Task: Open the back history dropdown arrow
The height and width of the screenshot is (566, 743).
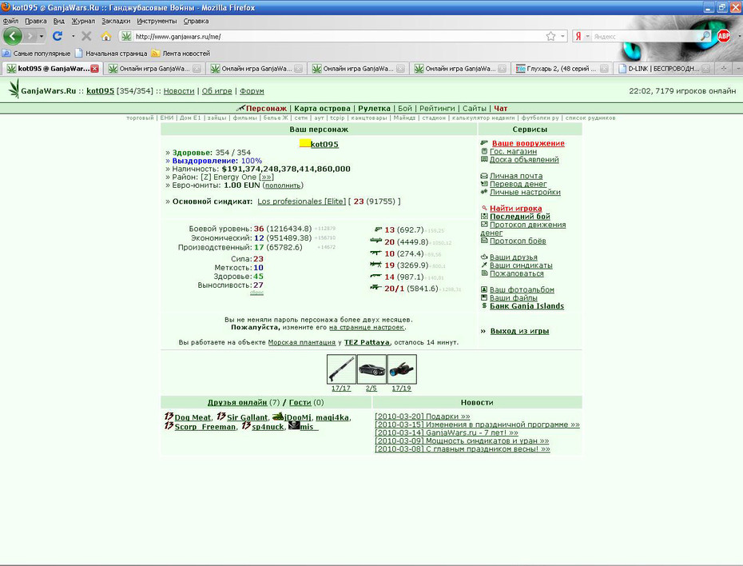Action: (42, 37)
